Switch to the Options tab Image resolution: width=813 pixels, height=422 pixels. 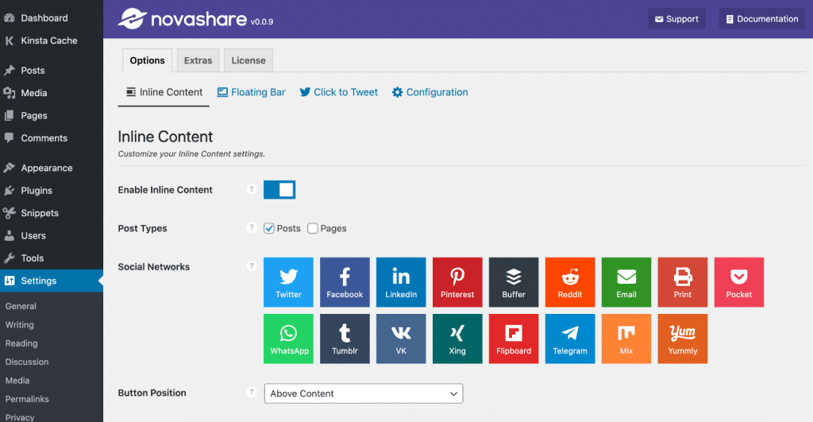[x=147, y=60]
